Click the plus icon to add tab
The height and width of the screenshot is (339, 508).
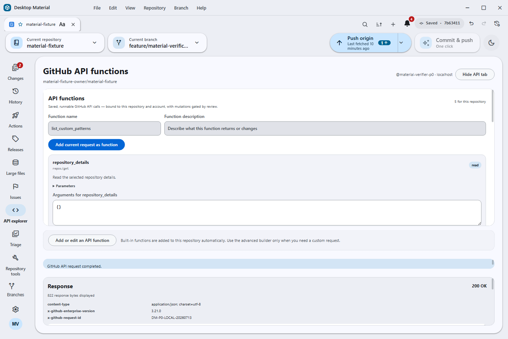click(393, 24)
